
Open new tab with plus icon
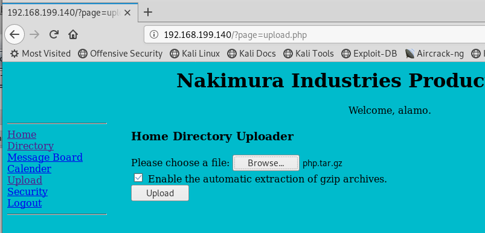[148, 12]
